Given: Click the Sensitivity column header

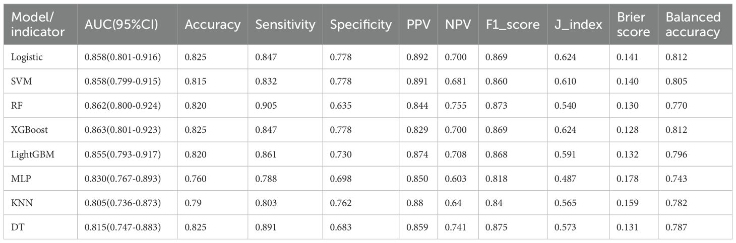Looking at the screenshot, I should 285,25.
